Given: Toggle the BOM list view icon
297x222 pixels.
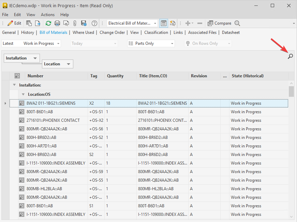Looking at the screenshot, I should point(163,23).
